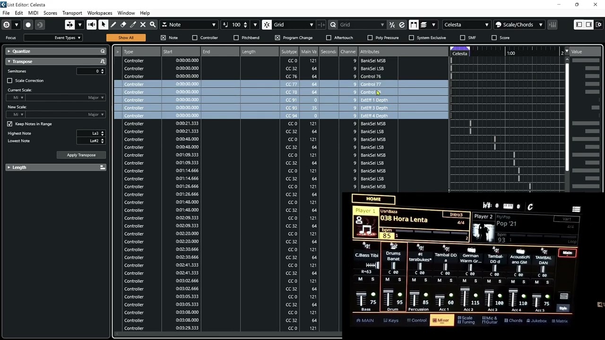Enable the Pitchbend filter checkbox

[x=236, y=38]
